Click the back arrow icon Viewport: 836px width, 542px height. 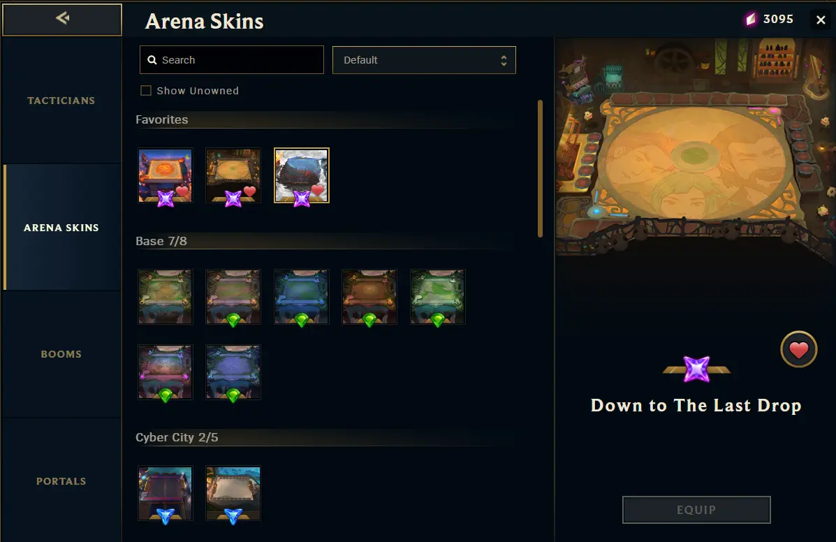tap(62, 18)
